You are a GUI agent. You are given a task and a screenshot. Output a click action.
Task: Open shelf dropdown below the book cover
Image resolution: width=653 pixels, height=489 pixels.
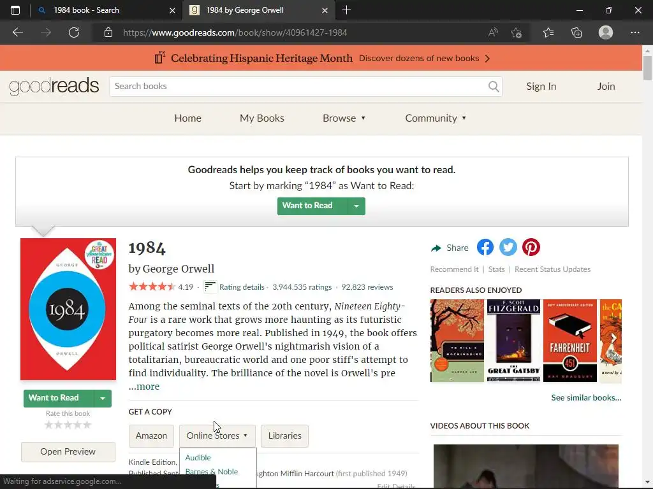click(x=103, y=399)
